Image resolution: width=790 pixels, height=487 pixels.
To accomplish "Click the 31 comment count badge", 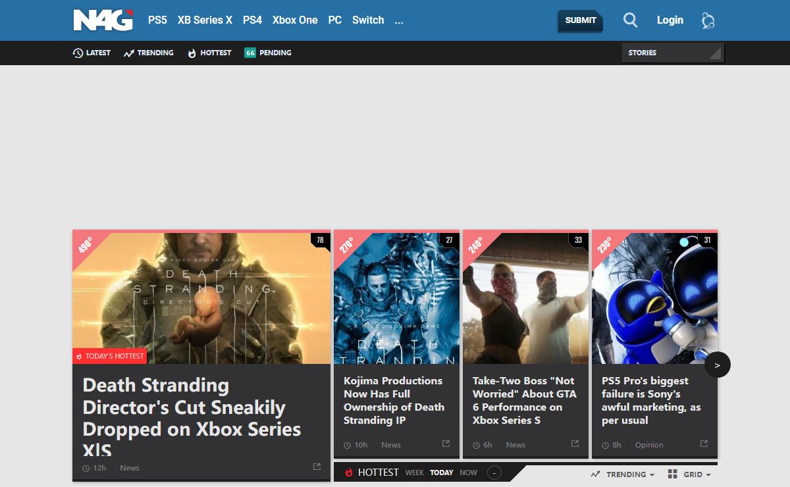I will coord(707,240).
